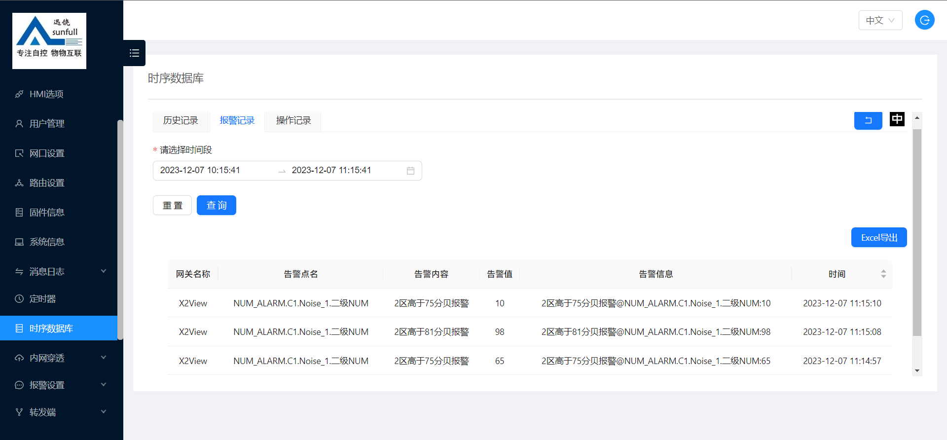Click the 查询 query button
The image size is (947, 440).
coord(217,205)
